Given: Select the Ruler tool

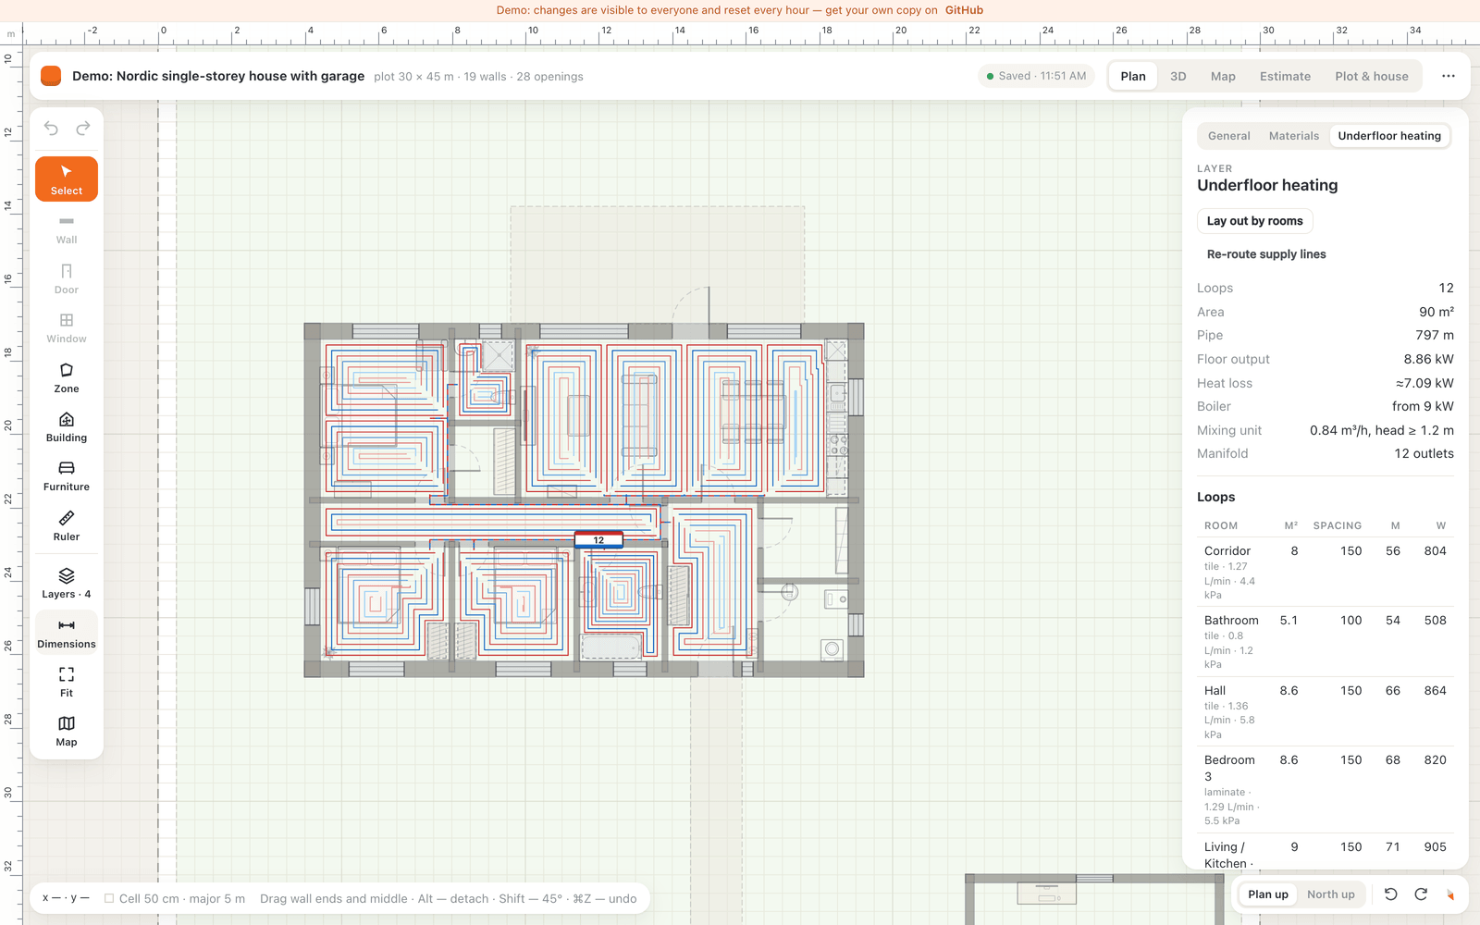Looking at the screenshot, I should pyautogui.click(x=67, y=525).
